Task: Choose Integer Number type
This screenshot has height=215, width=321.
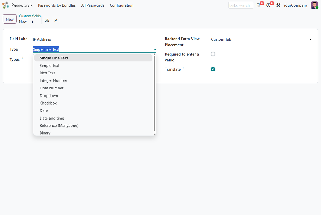Action: [x=93, y=81]
